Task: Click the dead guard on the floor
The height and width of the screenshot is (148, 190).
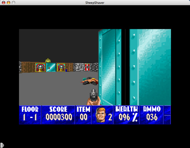Action: [x=90, y=81]
